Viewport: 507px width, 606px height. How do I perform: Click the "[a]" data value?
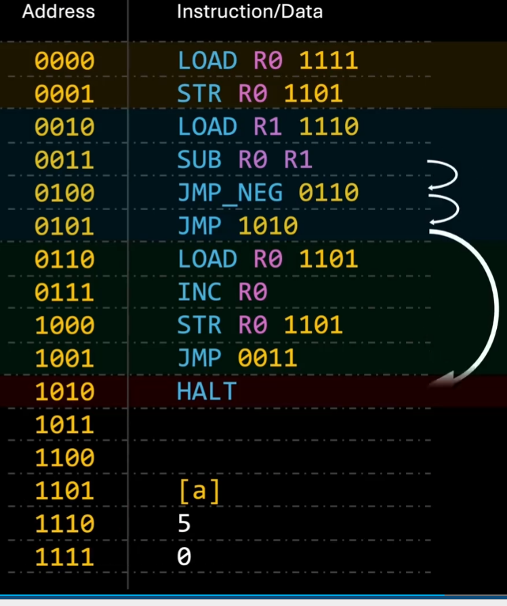tap(199, 491)
